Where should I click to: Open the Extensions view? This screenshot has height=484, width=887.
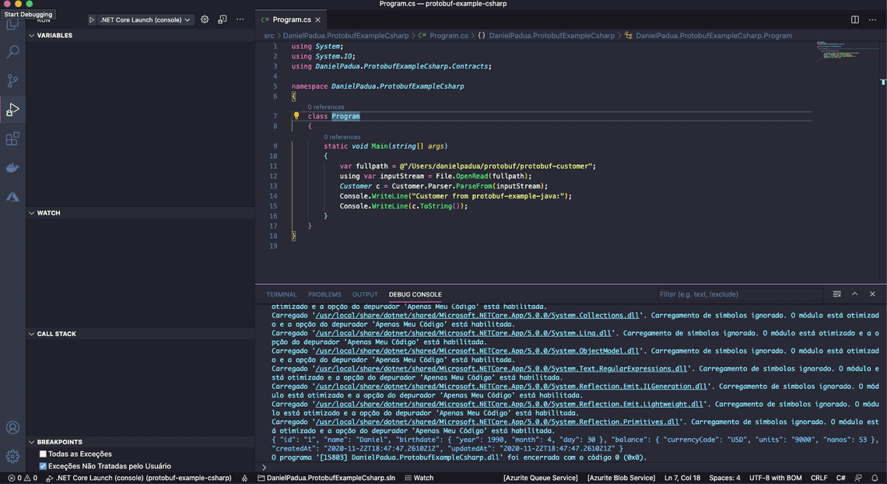(x=12, y=139)
